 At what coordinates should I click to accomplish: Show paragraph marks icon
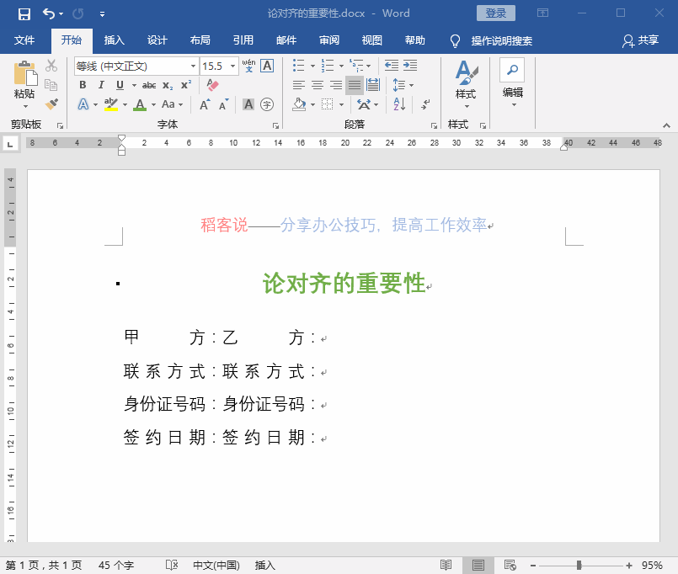click(x=425, y=104)
